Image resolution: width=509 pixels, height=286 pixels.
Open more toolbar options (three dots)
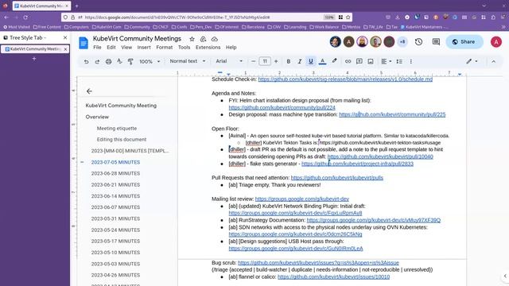(x=411, y=61)
